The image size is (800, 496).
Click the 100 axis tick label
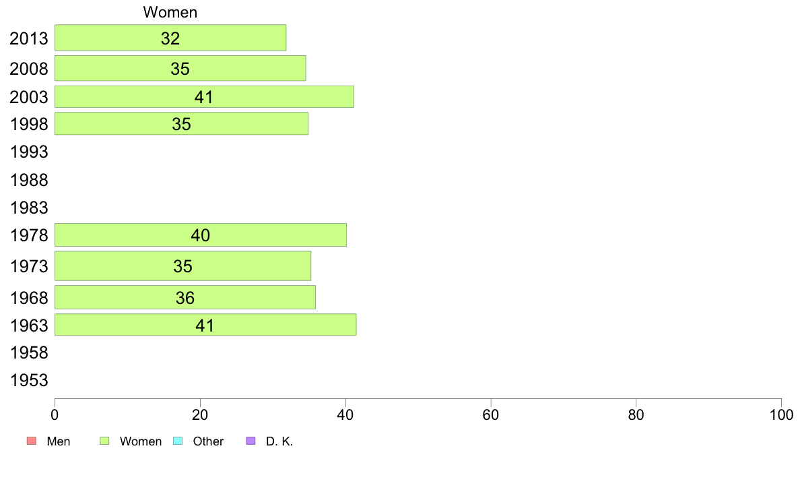781,414
